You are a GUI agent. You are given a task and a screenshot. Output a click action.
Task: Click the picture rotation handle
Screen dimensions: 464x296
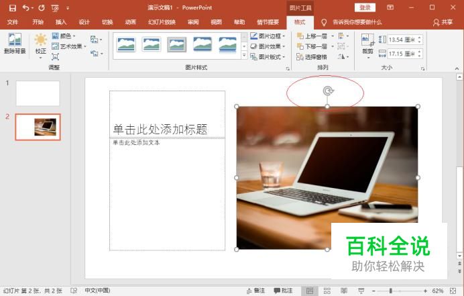point(328,91)
